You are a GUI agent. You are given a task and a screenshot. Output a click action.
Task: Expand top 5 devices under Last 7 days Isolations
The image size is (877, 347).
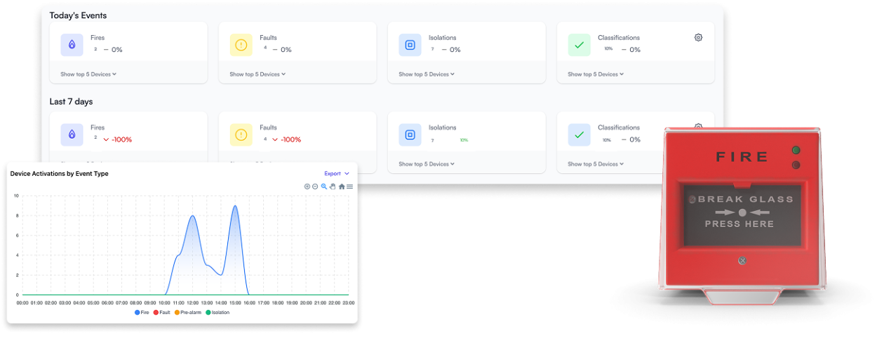(x=427, y=164)
